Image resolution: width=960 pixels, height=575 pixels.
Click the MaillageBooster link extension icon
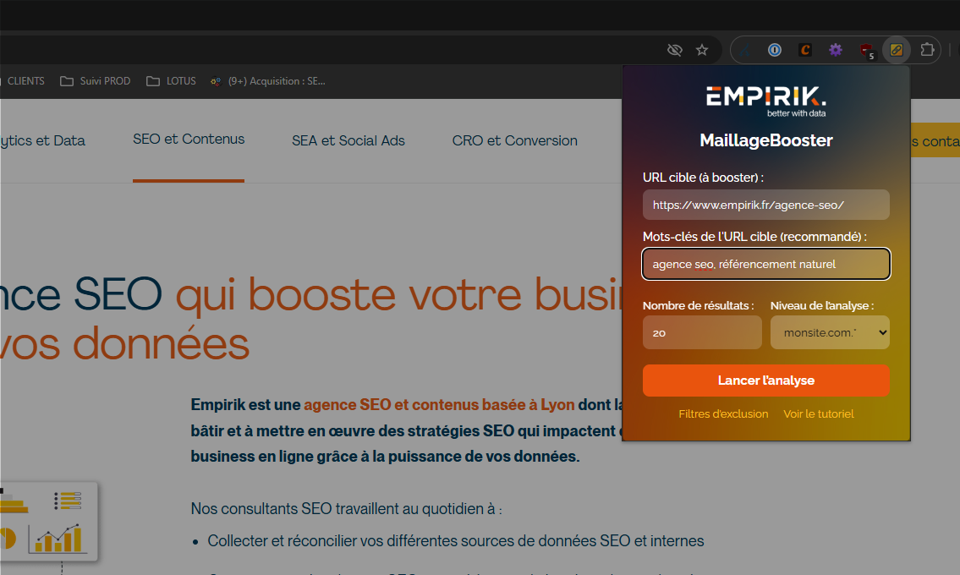(897, 50)
